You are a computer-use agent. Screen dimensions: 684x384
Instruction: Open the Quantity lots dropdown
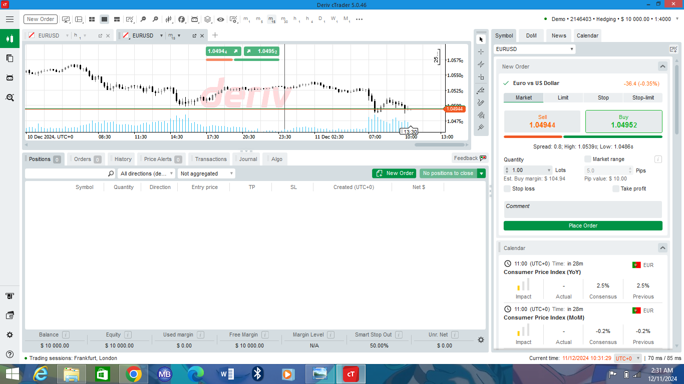550,170
